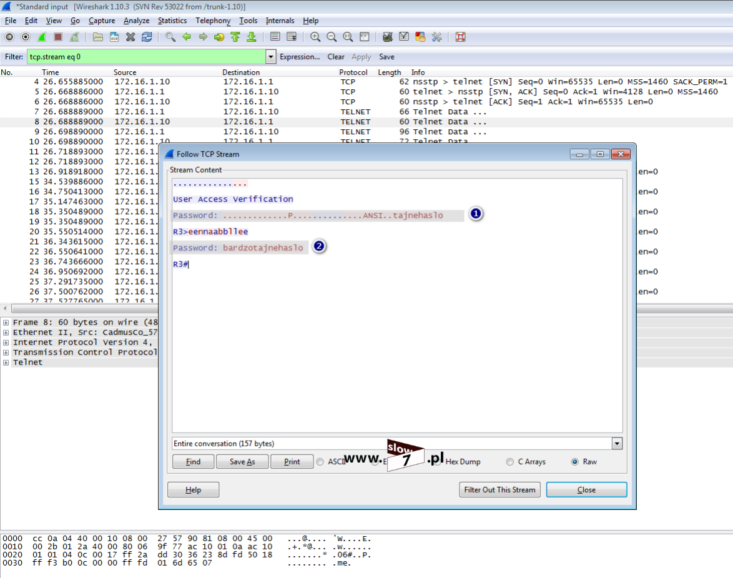
Task: Select ASCII stream format radio
Action: pos(320,462)
